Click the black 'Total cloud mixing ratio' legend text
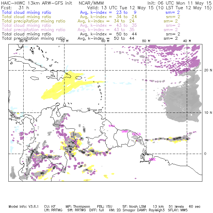Screen dimensions: 213x213 pos(26,34)
